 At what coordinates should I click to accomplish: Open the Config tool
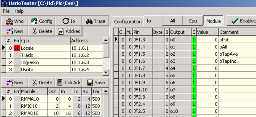click(x=41, y=21)
